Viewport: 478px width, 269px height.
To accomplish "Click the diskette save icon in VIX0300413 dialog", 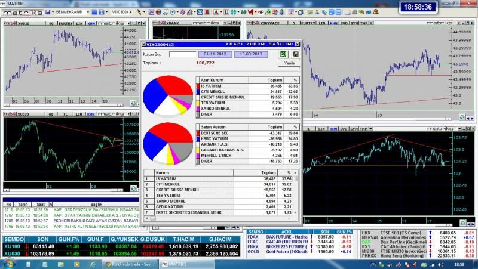I will pyautogui.click(x=295, y=54).
